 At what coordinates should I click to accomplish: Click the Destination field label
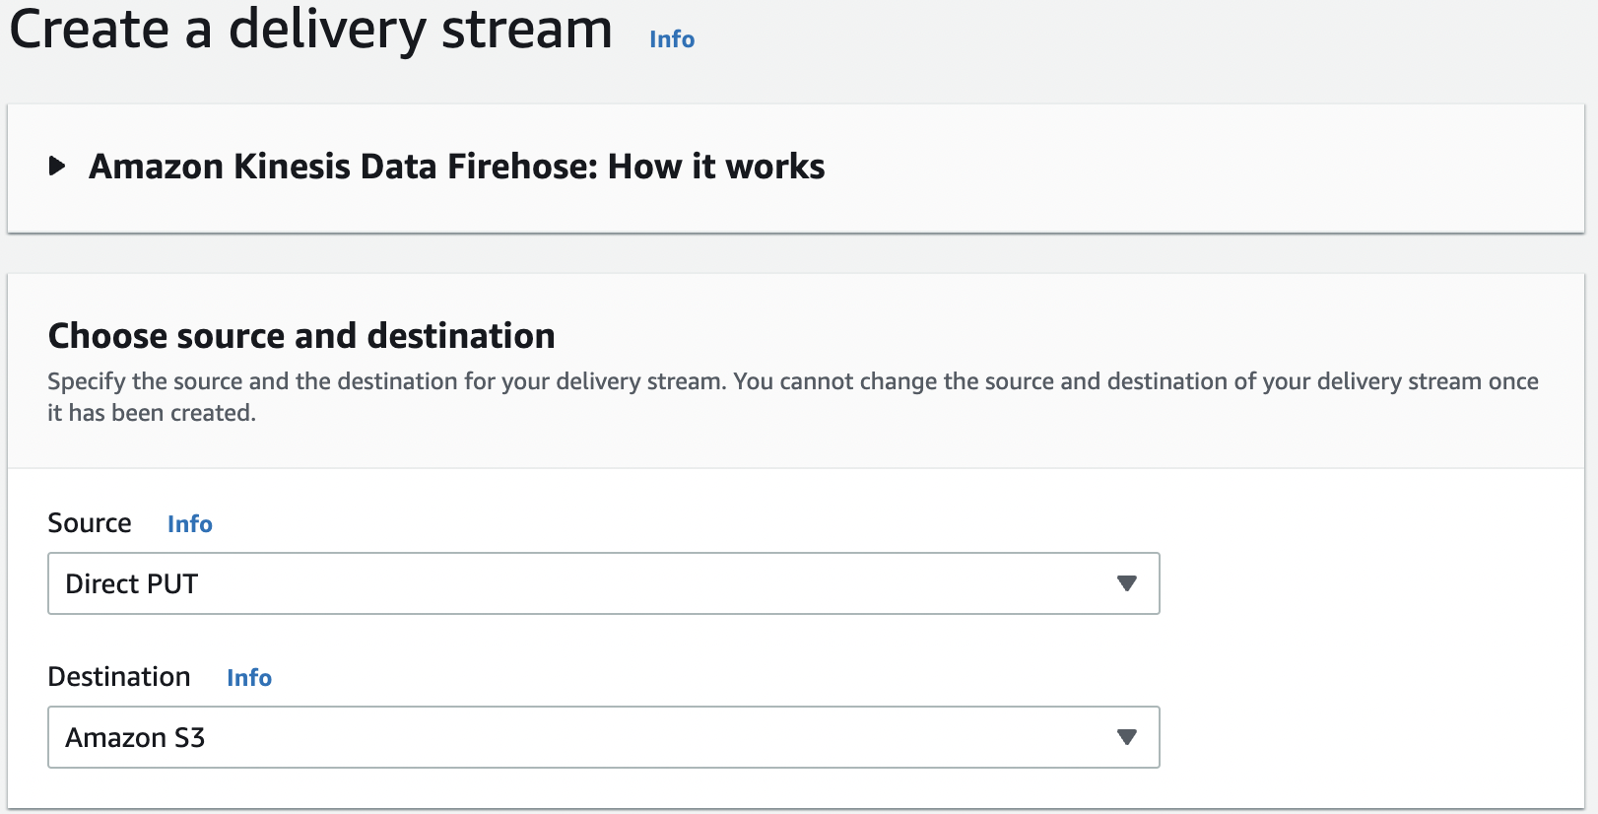pos(119,677)
